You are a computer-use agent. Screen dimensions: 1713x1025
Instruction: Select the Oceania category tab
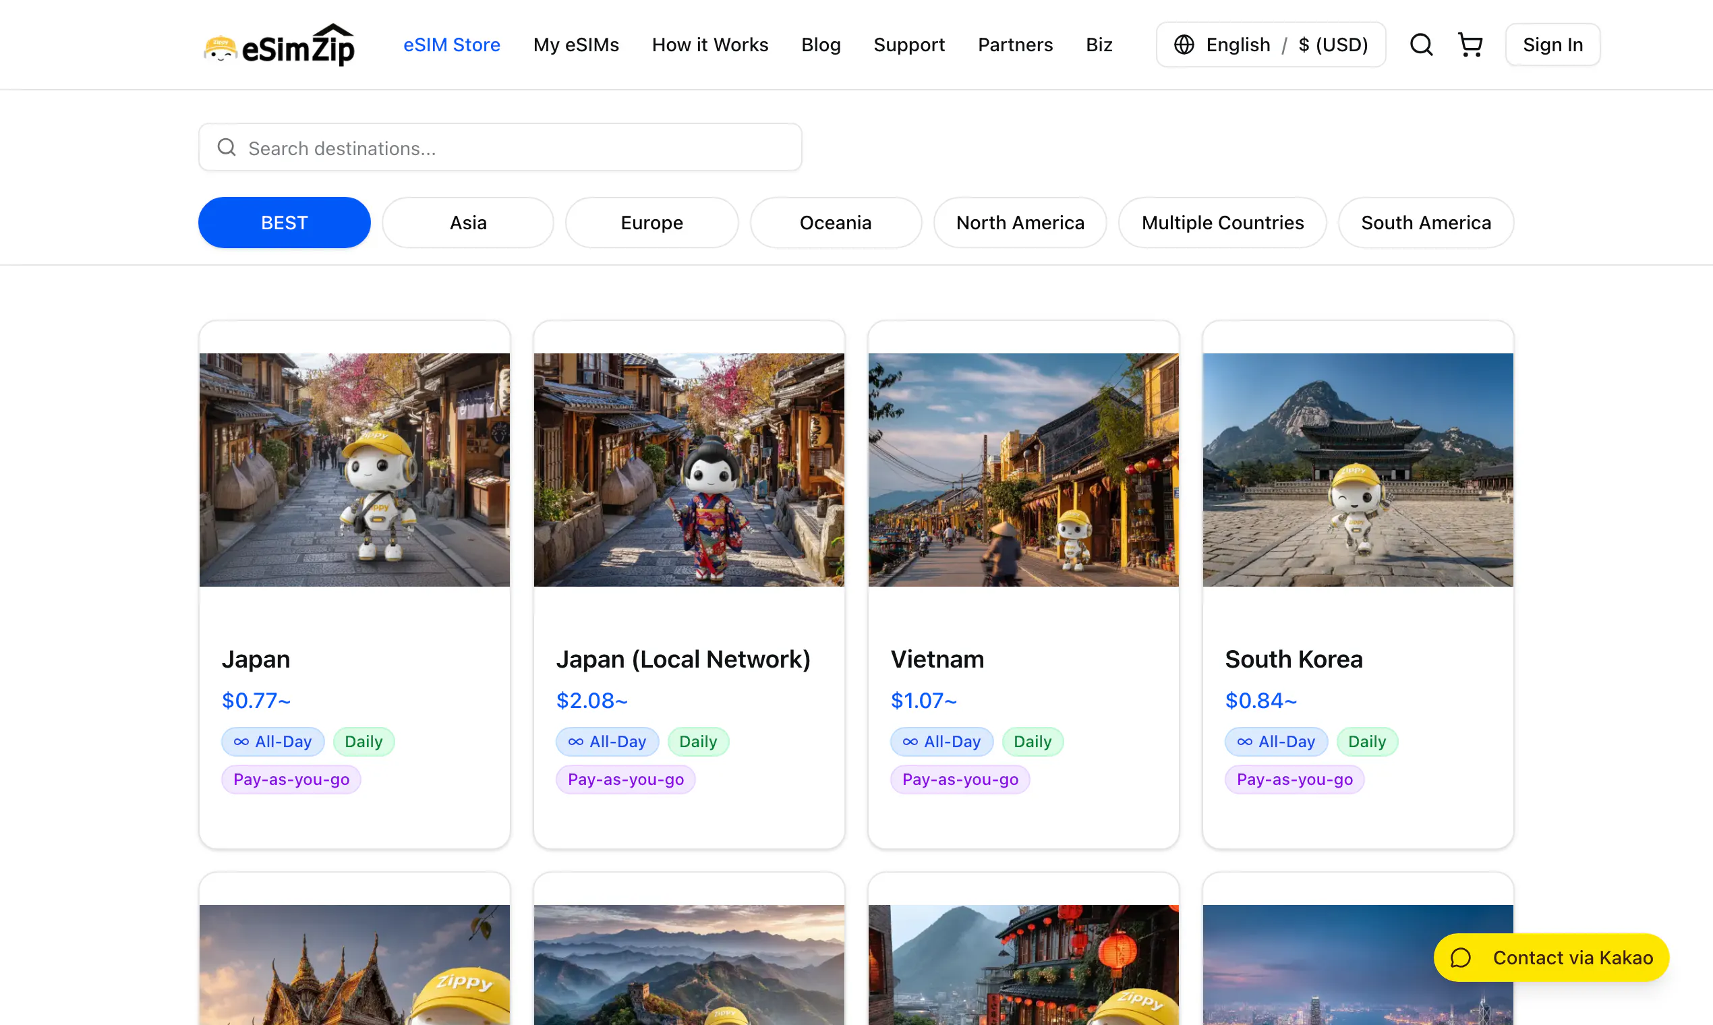836,223
